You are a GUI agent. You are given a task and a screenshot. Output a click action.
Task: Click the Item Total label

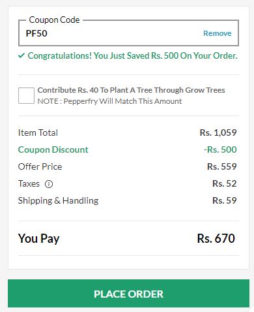point(38,133)
